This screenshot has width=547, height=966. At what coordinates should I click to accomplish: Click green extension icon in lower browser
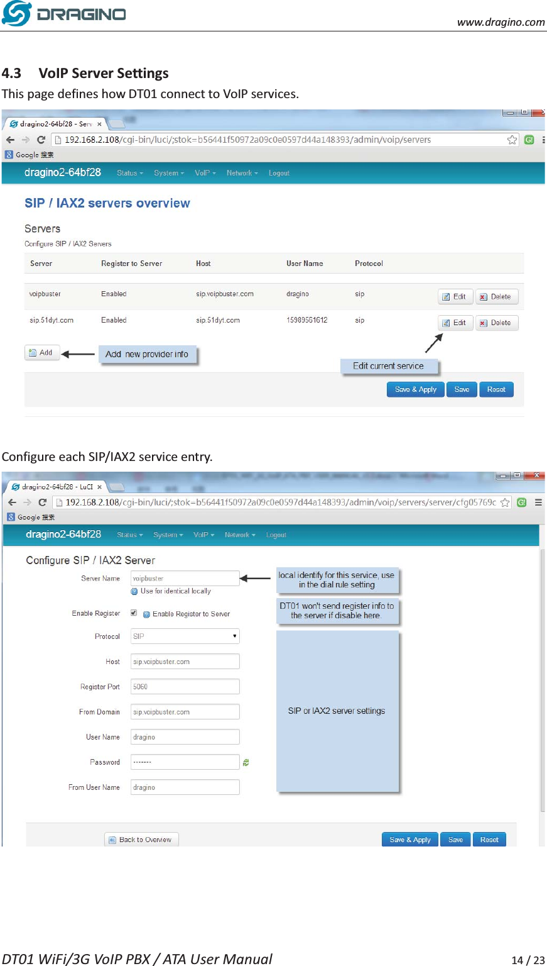pyautogui.click(x=522, y=502)
